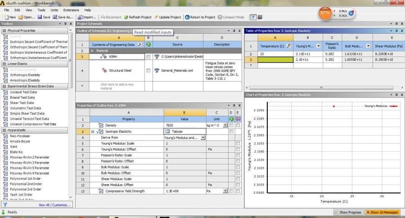Click the engineering data sources book icon

260,17
